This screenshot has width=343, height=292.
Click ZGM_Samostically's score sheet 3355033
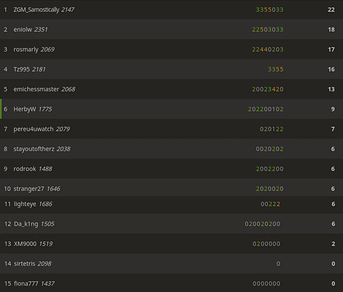(x=270, y=10)
